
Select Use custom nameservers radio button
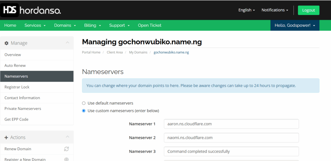point(84,111)
